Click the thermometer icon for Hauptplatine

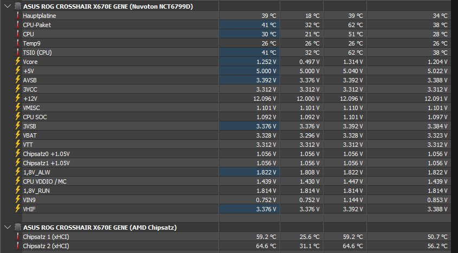click(18, 16)
